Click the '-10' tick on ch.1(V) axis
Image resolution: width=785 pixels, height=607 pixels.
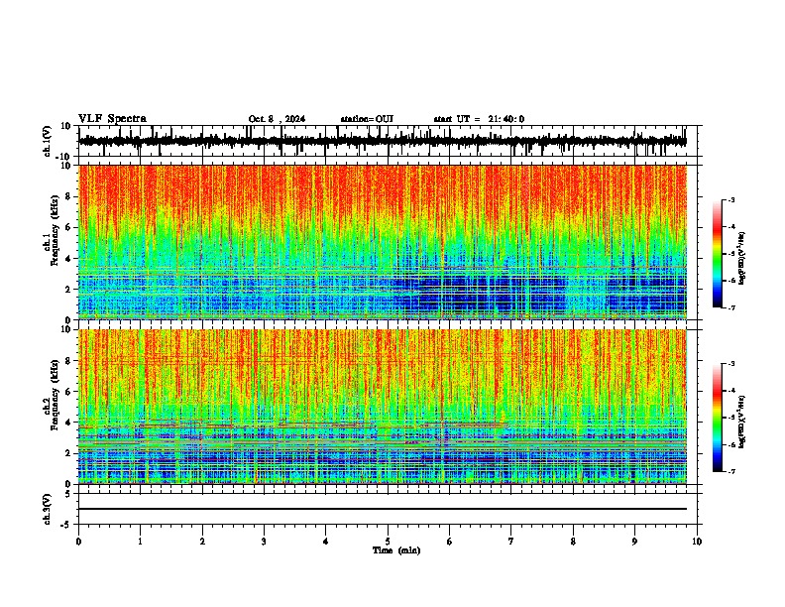tap(64, 157)
